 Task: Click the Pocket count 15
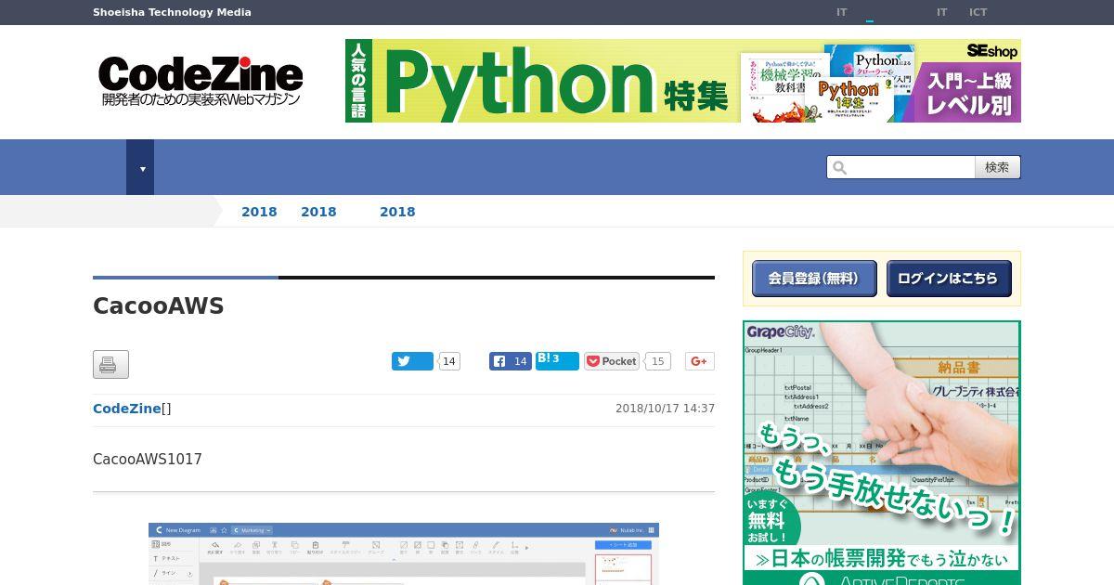pos(658,361)
